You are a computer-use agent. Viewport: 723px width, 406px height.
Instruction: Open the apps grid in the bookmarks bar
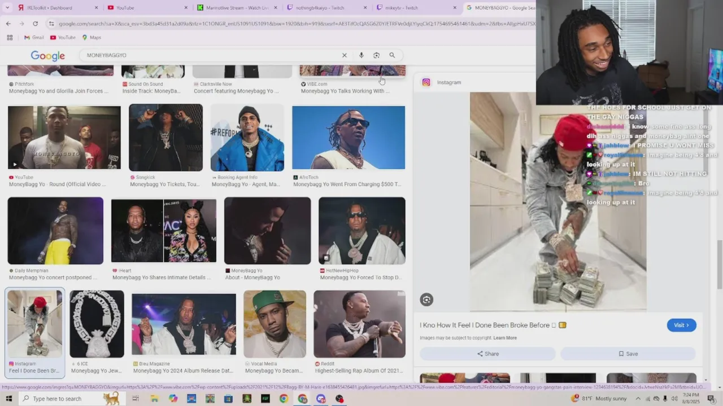point(10,37)
